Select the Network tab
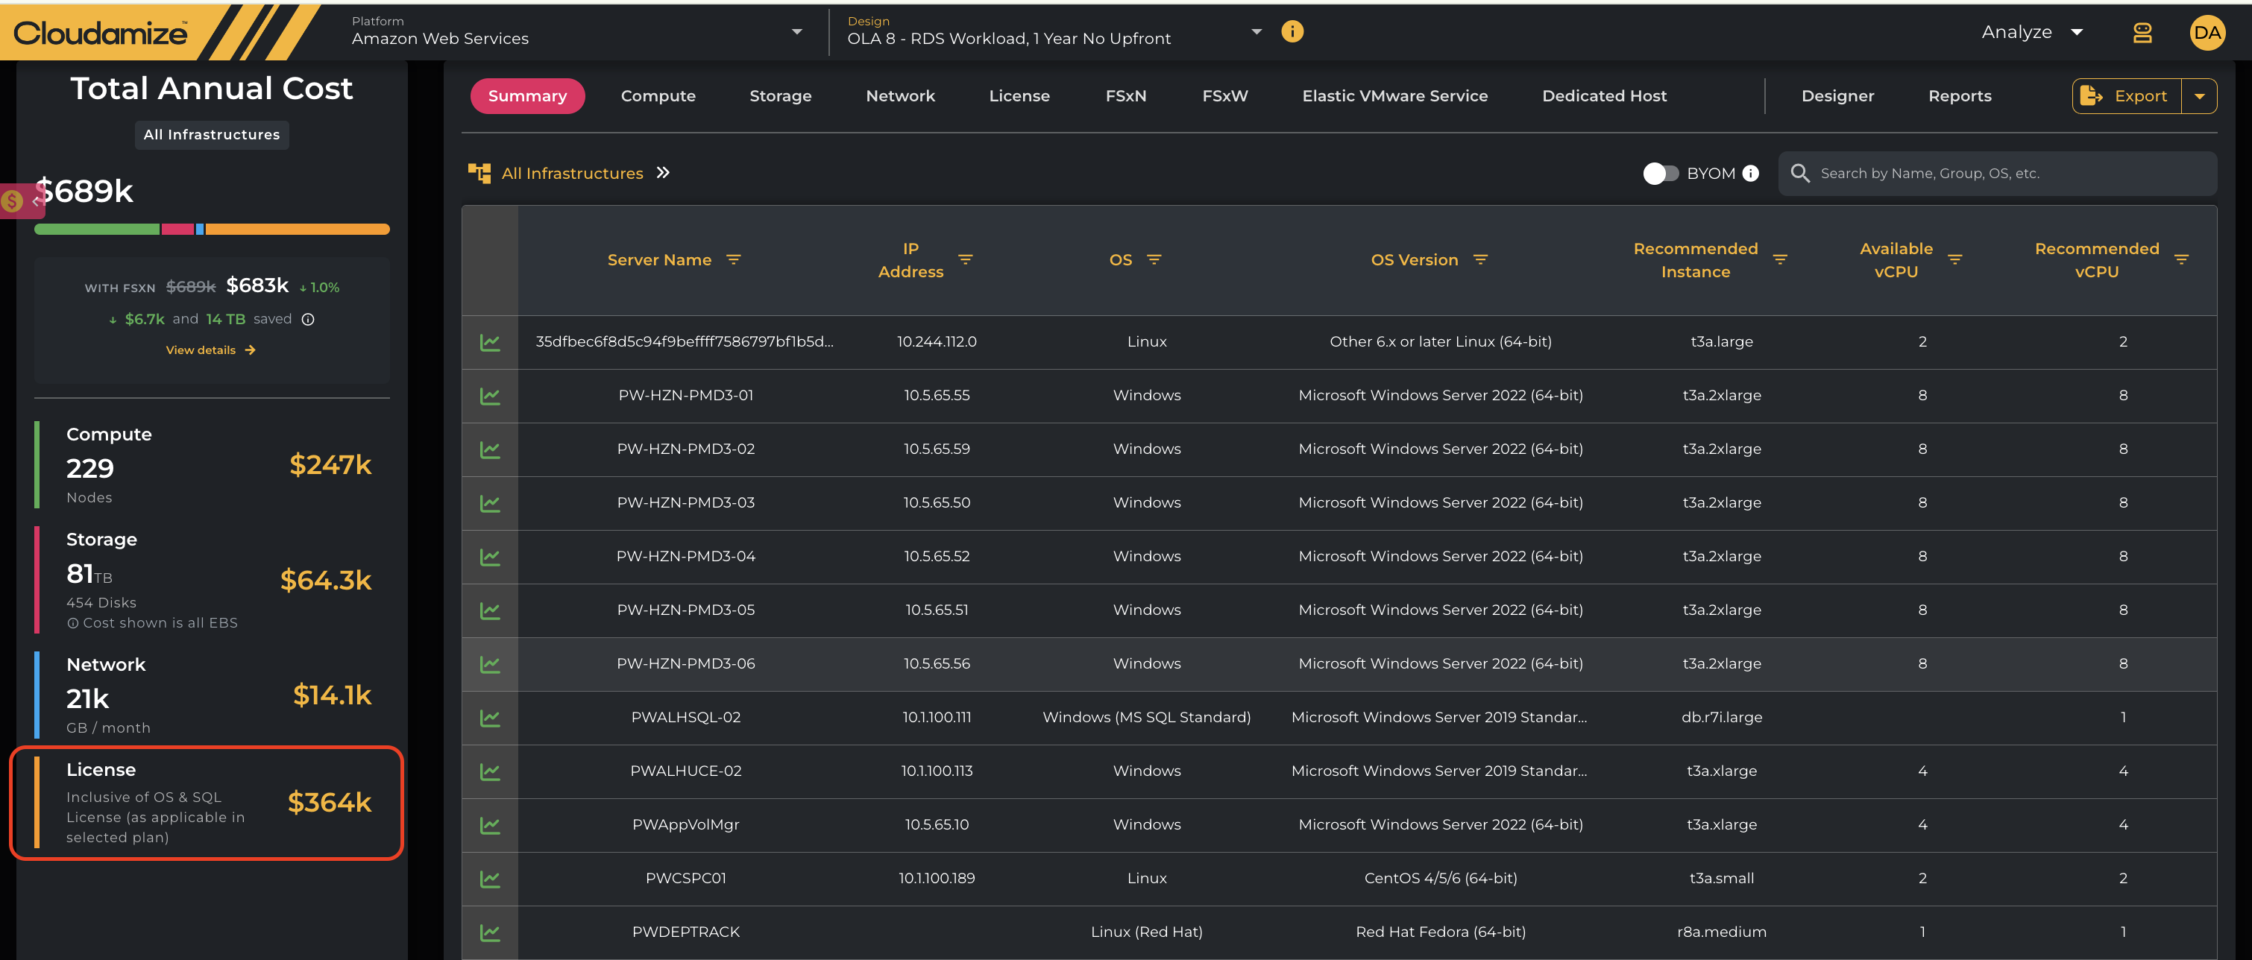2252x960 pixels. (899, 96)
